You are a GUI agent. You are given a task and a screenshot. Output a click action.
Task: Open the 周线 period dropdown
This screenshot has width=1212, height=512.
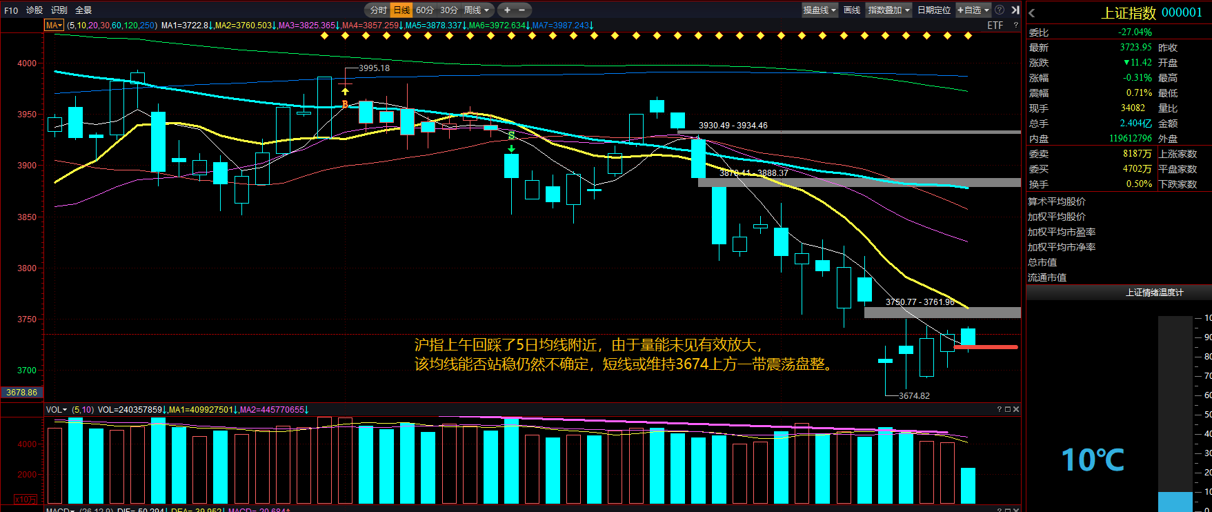point(477,10)
